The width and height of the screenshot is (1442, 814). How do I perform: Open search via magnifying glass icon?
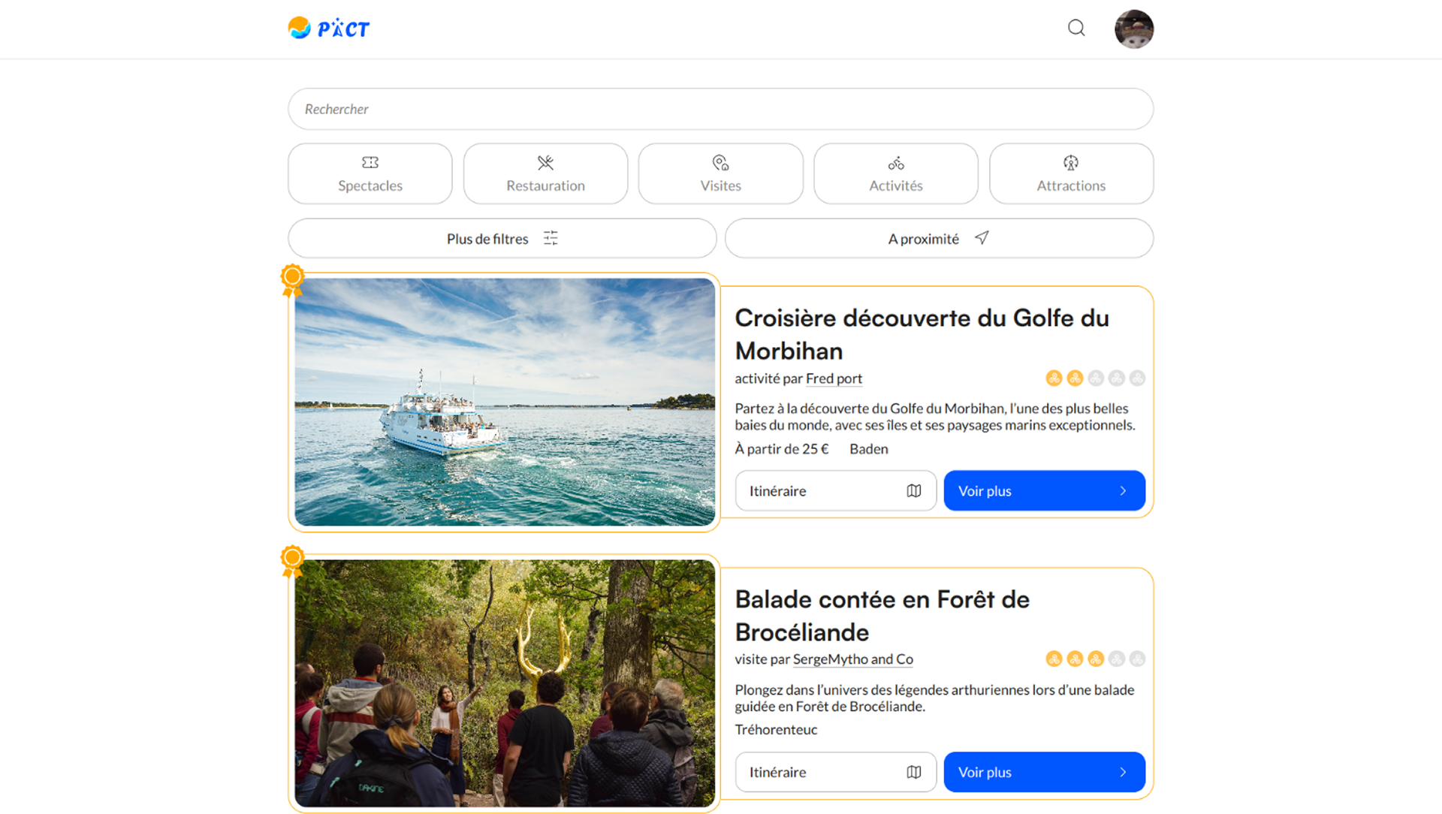[1076, 29]
